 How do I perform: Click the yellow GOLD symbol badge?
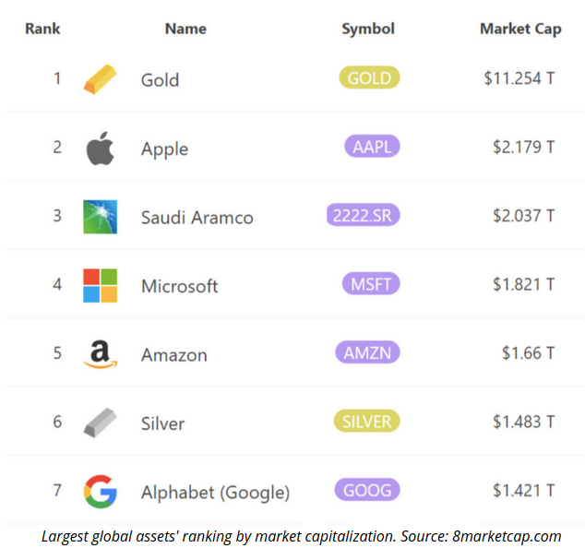point(369,77)
